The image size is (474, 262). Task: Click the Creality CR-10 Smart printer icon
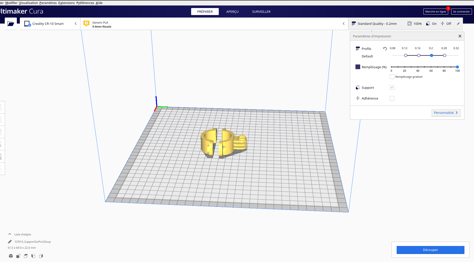pos(27,24)
